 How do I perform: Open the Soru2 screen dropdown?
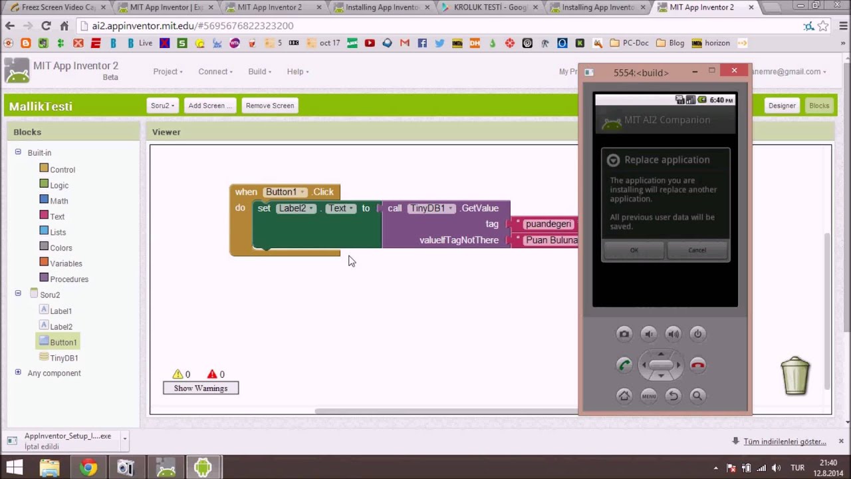pos(162,105)
